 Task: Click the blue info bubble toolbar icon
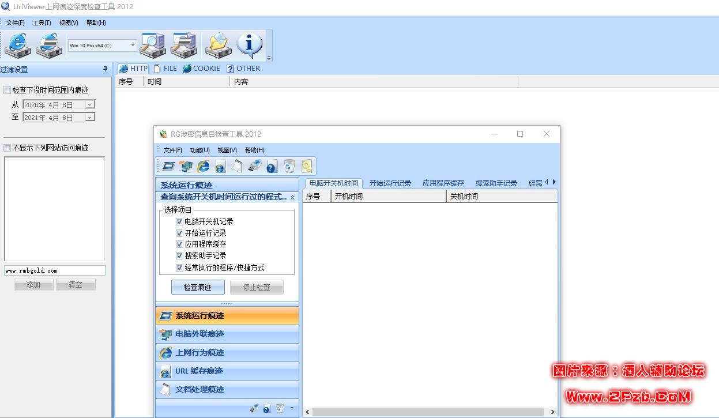coord(249,44)
